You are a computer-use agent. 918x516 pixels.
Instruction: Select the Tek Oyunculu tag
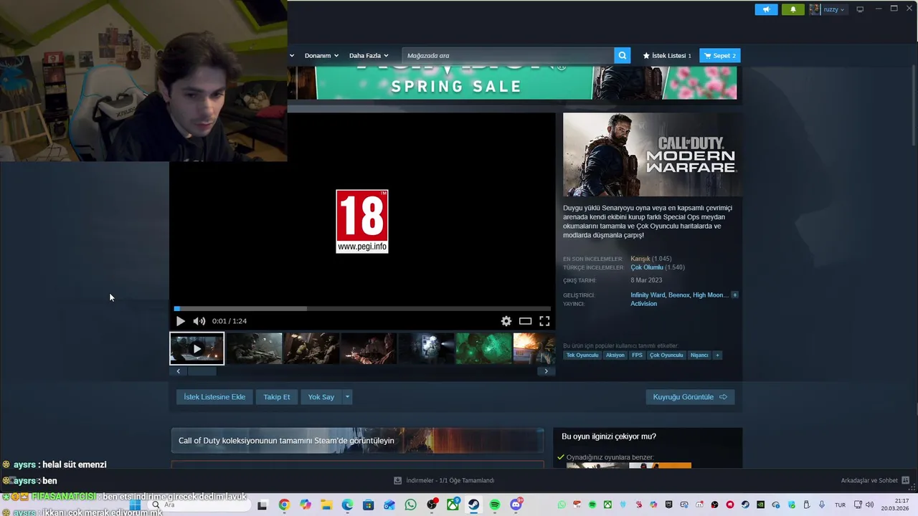tap(582, 355)
